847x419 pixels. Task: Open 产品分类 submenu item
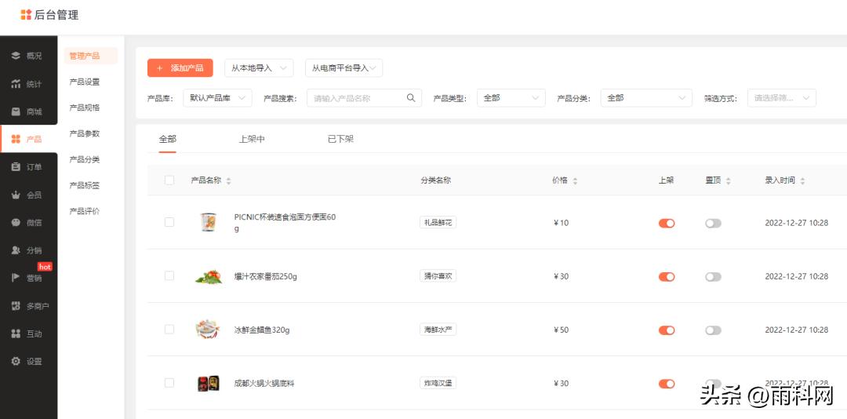click(85, 159)
